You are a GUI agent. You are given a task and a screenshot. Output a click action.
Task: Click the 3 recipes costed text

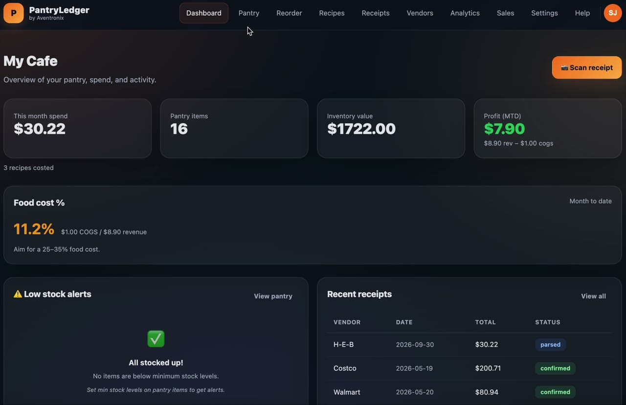[28, 168]
